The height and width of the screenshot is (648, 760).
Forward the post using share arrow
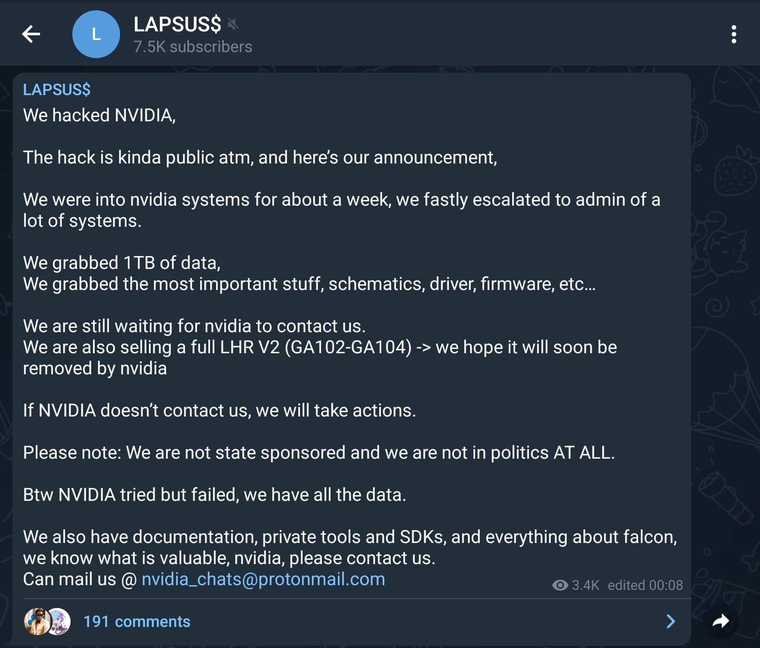721,621
